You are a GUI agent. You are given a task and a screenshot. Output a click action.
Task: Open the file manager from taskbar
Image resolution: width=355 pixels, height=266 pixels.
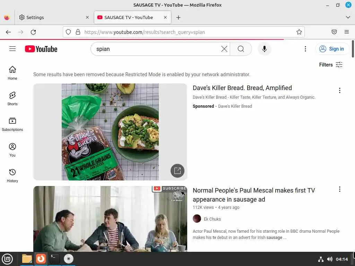click(x=27, y=259)
